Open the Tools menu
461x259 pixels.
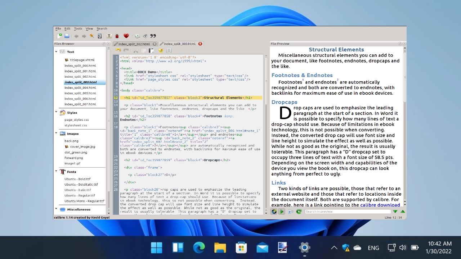[x=78, y=28]
